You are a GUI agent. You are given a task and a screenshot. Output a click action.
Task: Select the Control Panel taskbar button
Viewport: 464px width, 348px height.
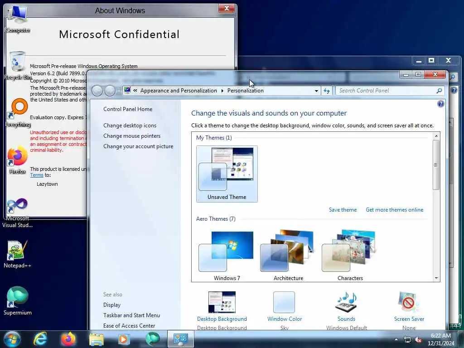coord(180,339)
